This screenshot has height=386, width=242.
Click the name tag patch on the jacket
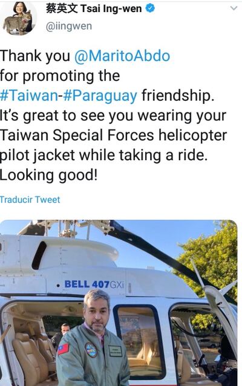pyautogui.click(x=115, y=351)
